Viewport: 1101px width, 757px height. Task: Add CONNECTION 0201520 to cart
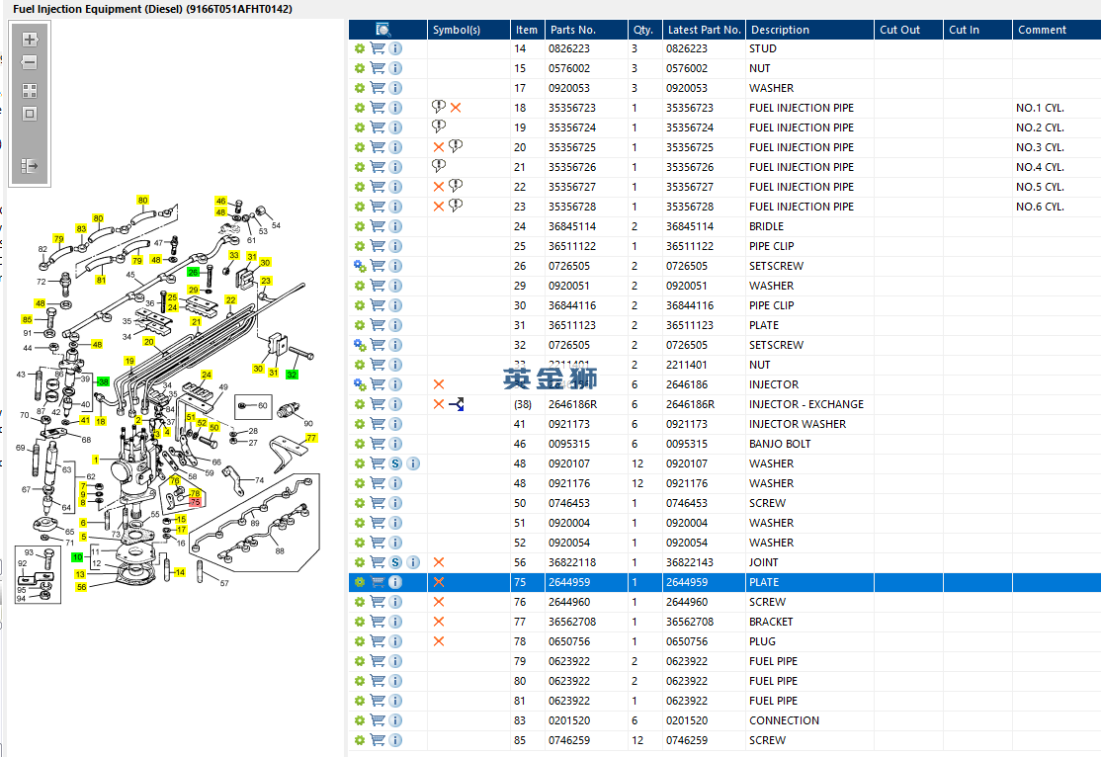click(378, 720)
